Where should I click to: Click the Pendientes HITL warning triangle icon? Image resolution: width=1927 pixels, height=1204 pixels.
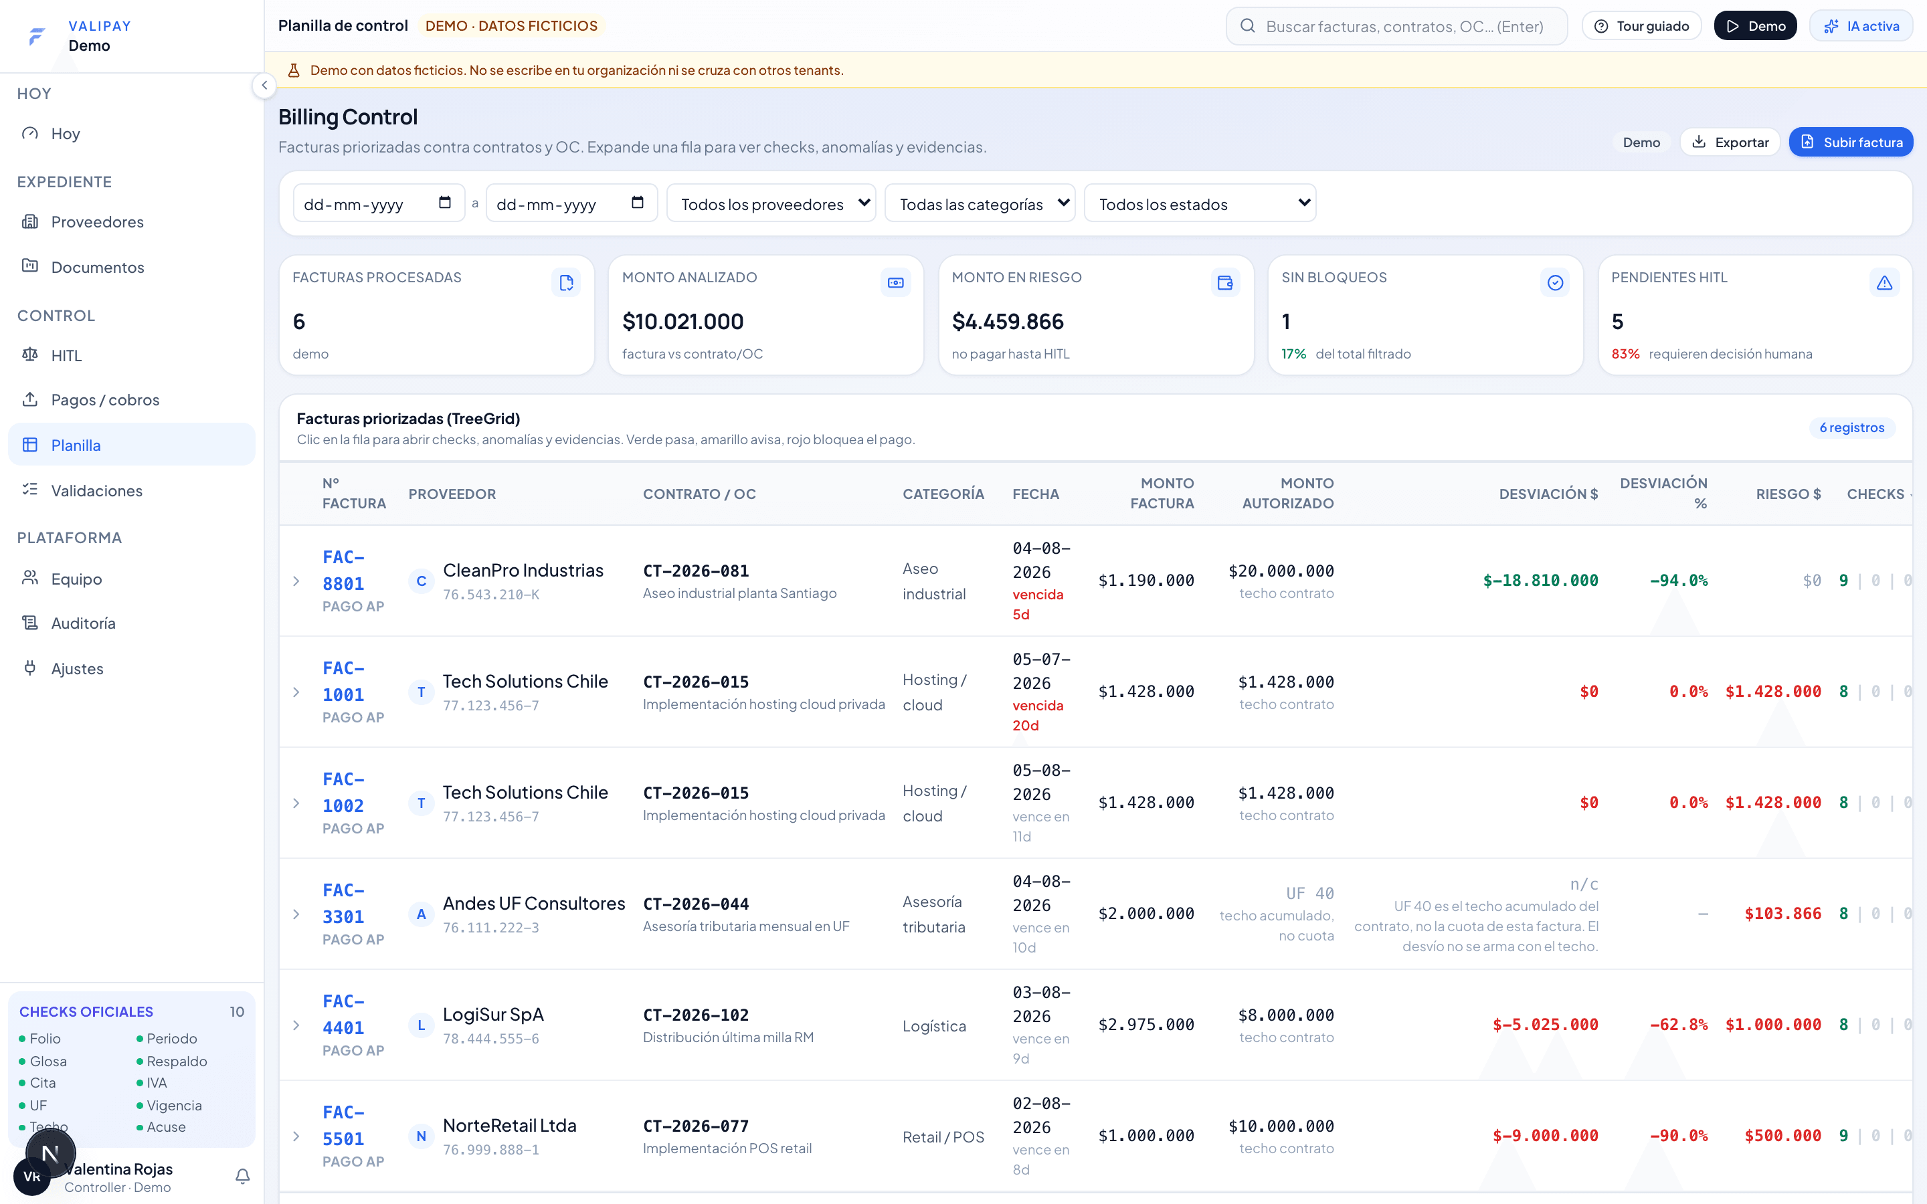tap(1885, 283)
